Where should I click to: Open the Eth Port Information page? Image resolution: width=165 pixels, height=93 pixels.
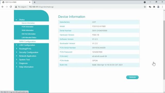29,34
